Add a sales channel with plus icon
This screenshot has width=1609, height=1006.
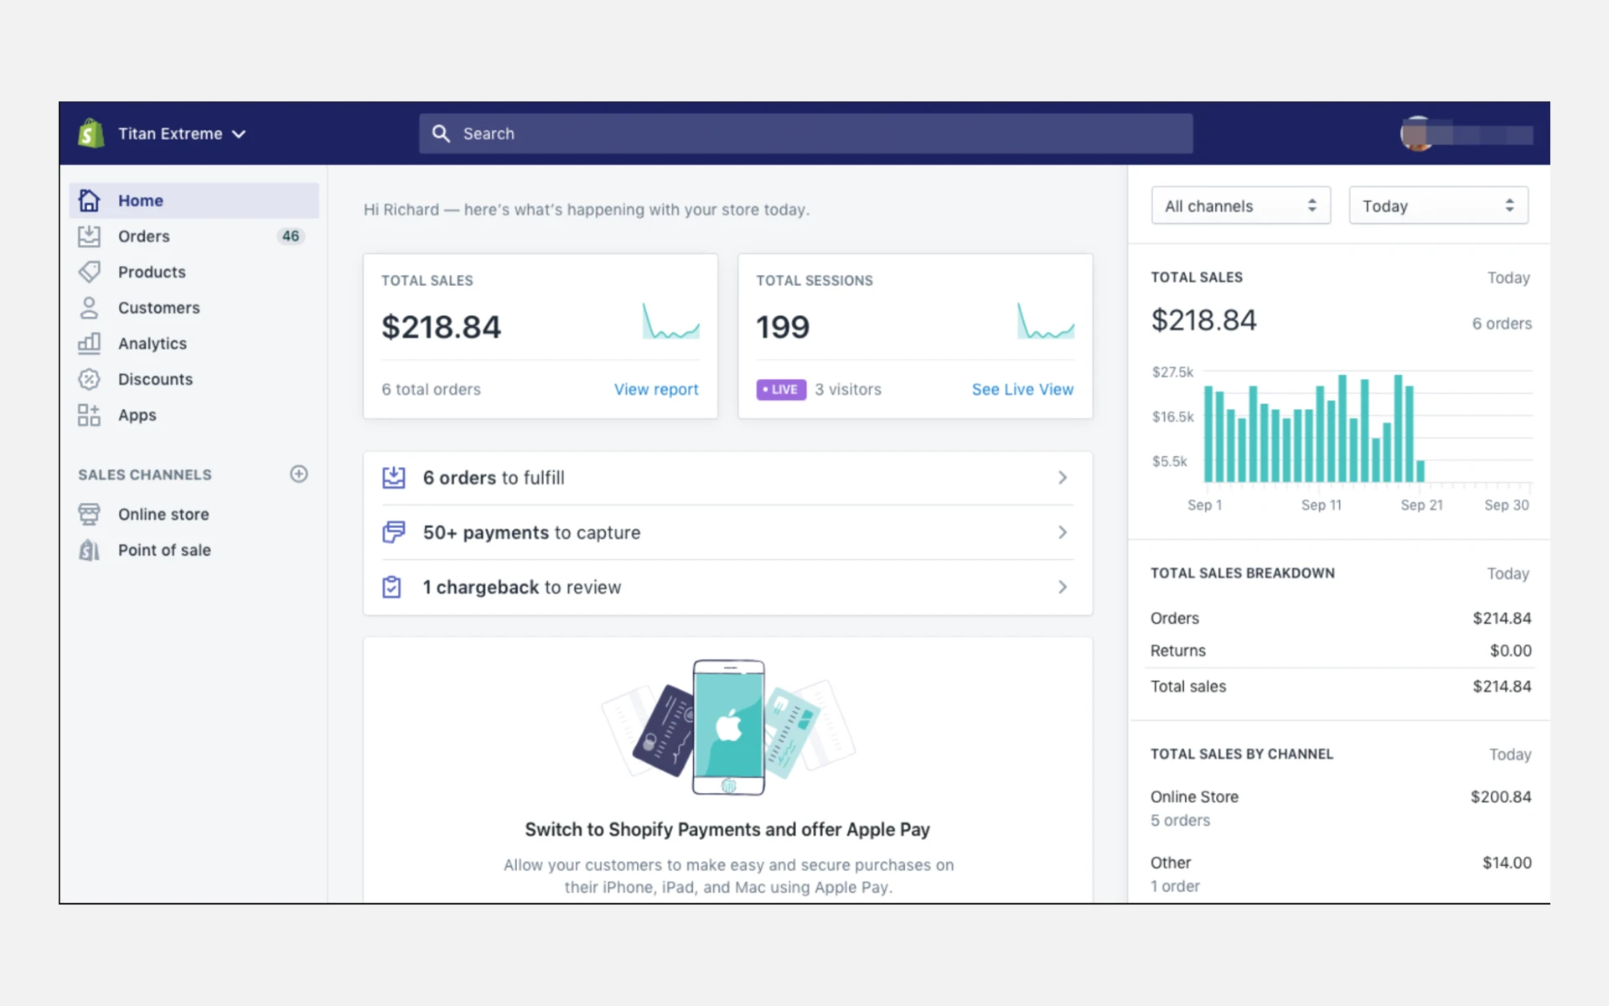tap(298, 474)
